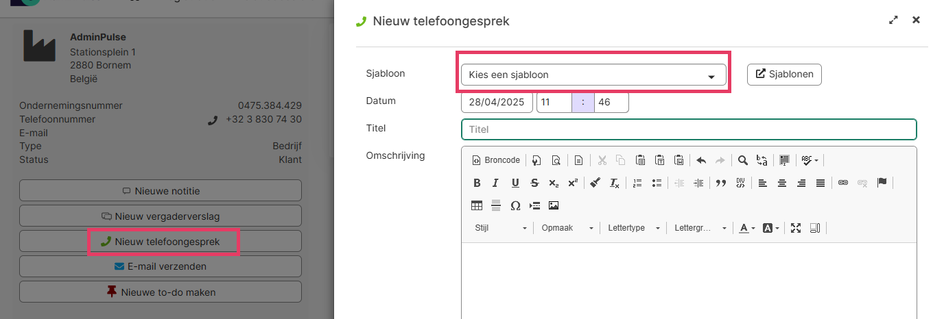The image size is (944, 319).
Task: Toggle the Broncode source view
Action: coord(496,160)
